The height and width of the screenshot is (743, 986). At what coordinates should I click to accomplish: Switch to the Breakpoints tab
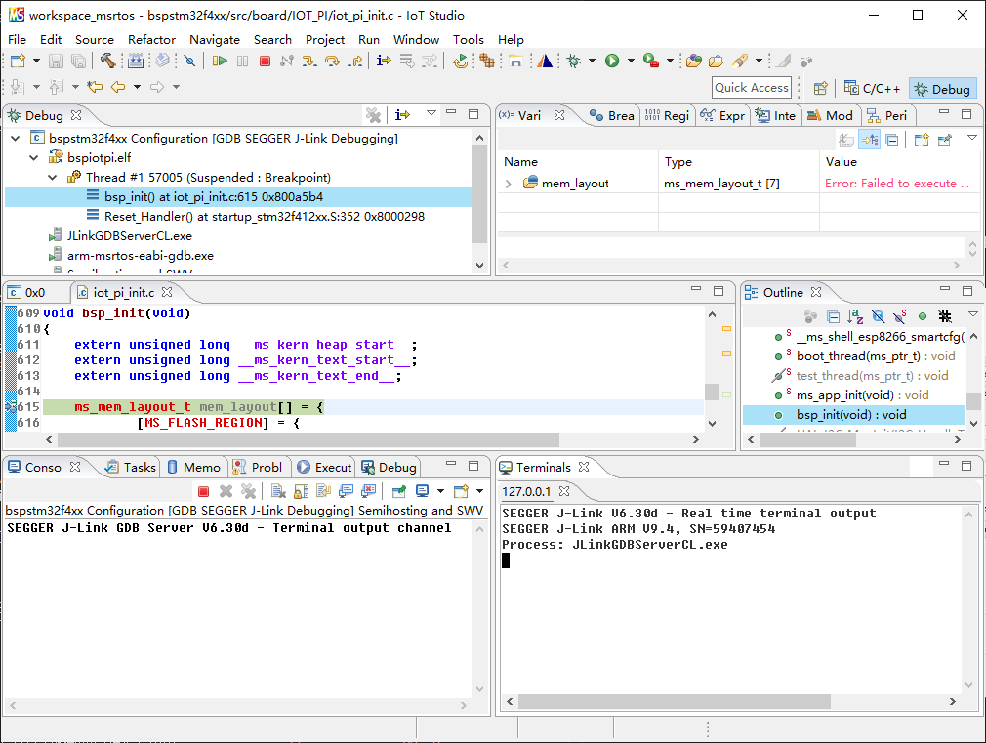(x=612, y=115)
